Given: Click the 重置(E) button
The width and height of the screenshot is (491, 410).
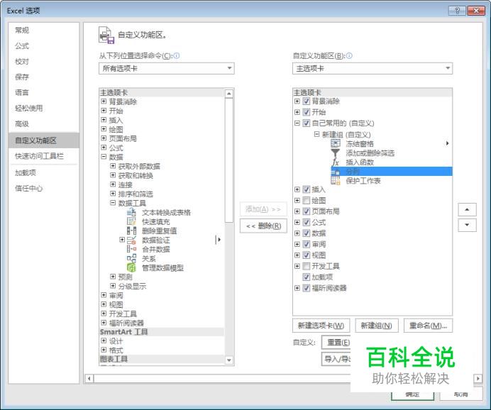Looking at the screenshot, I should tap(338, 342).
